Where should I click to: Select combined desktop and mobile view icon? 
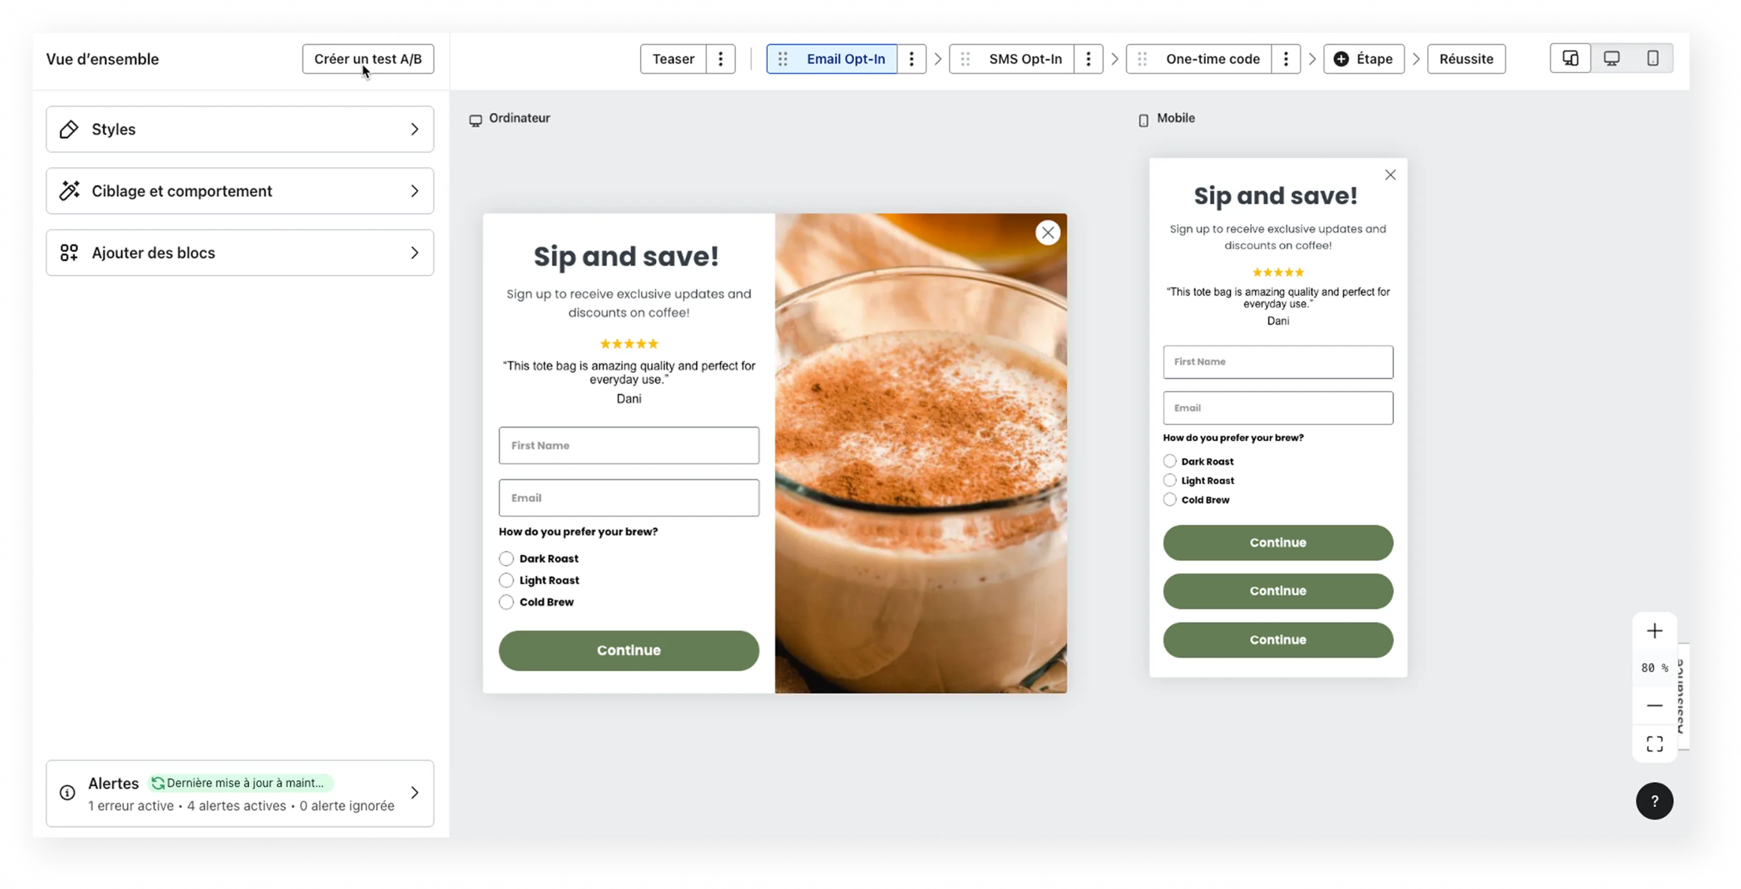[1570, 59]
